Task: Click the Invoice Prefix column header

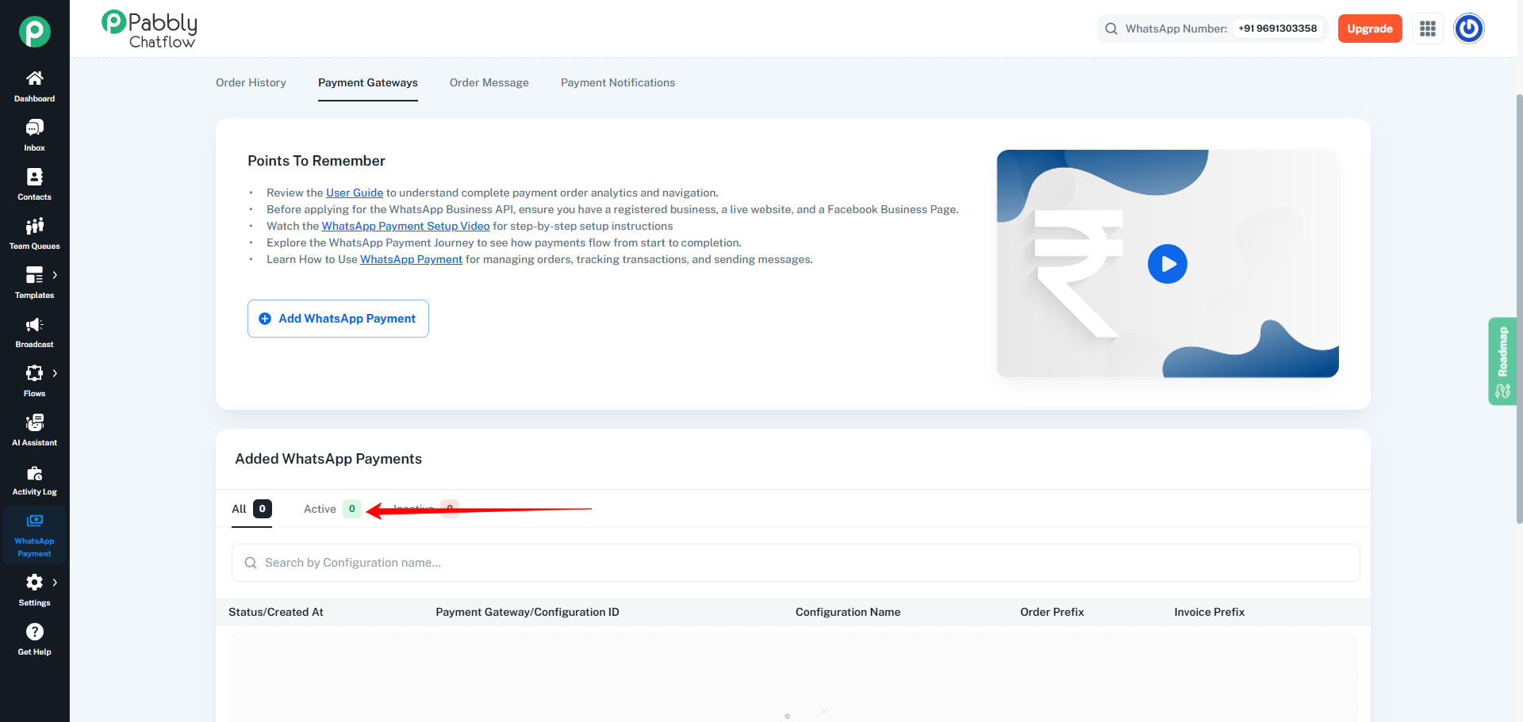Action: point(1210,612)
